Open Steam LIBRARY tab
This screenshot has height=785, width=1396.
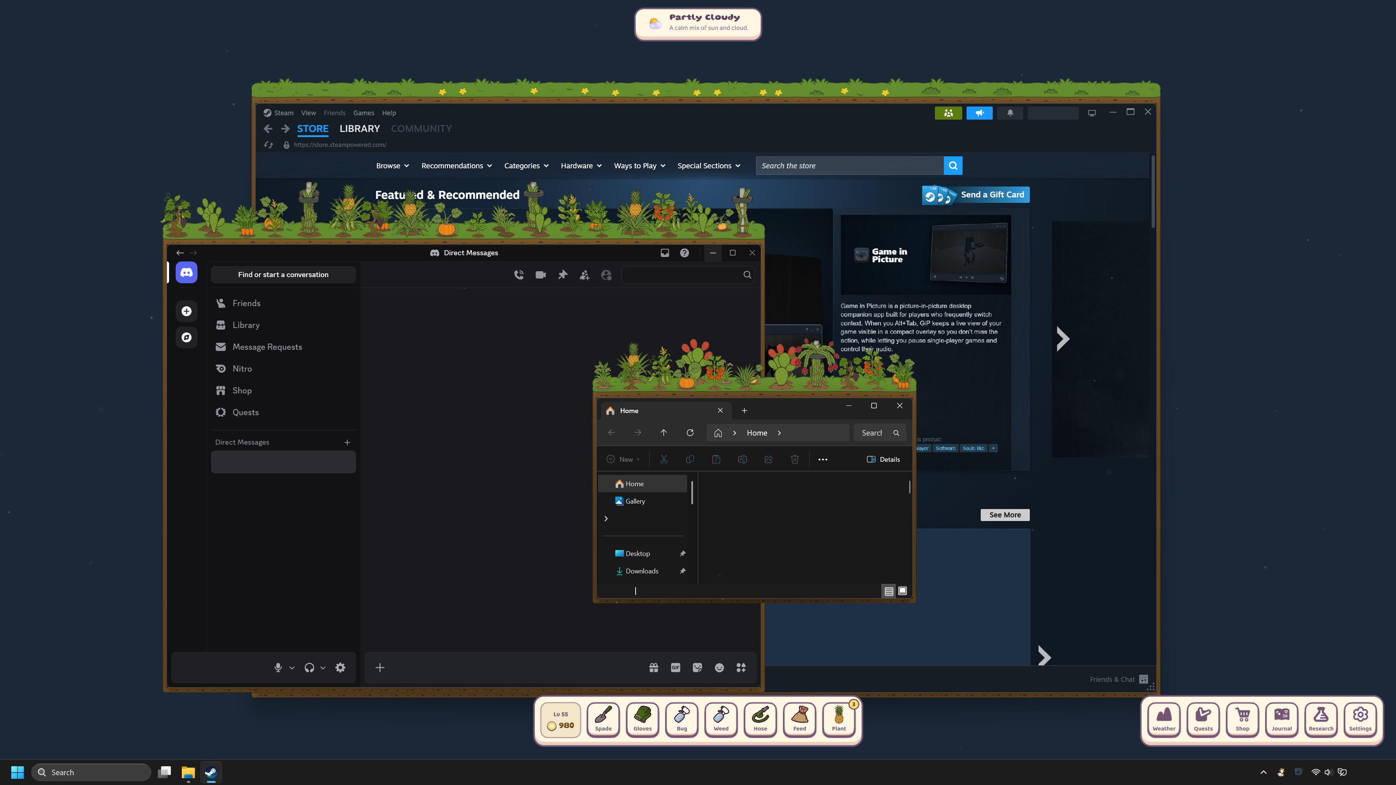coord(359,128)
